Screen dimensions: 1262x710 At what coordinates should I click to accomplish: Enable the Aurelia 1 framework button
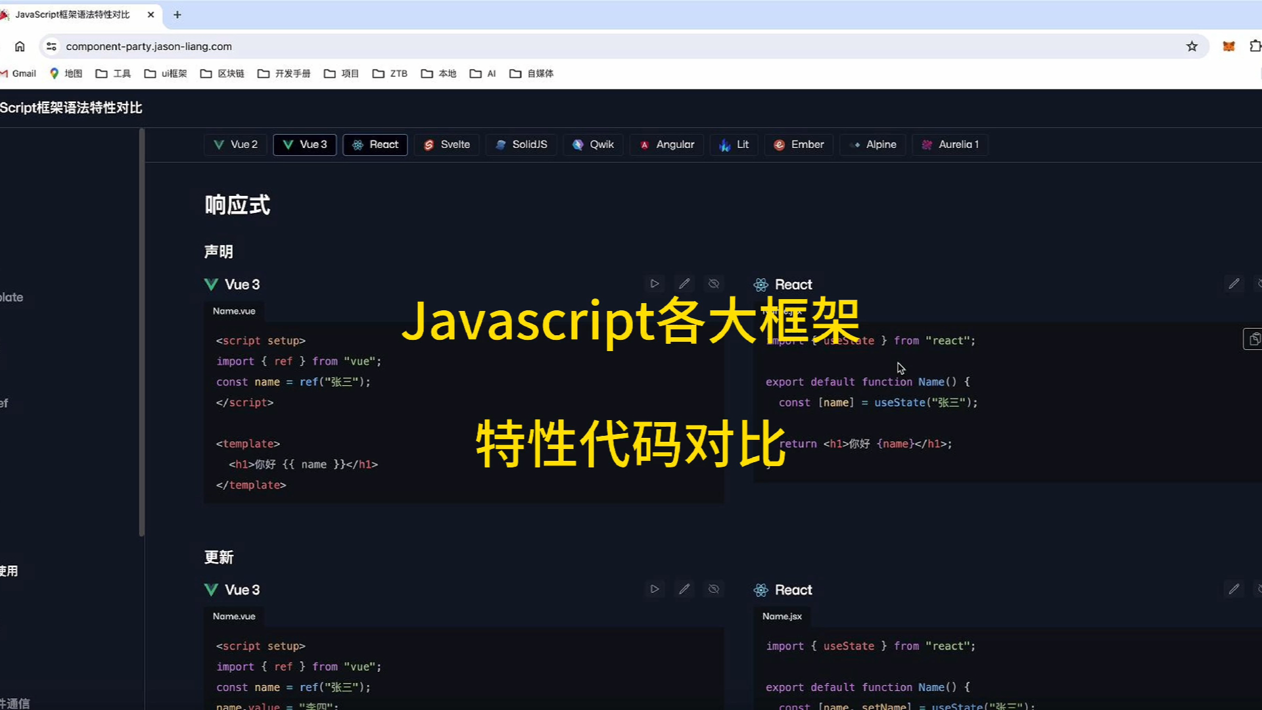950,145
